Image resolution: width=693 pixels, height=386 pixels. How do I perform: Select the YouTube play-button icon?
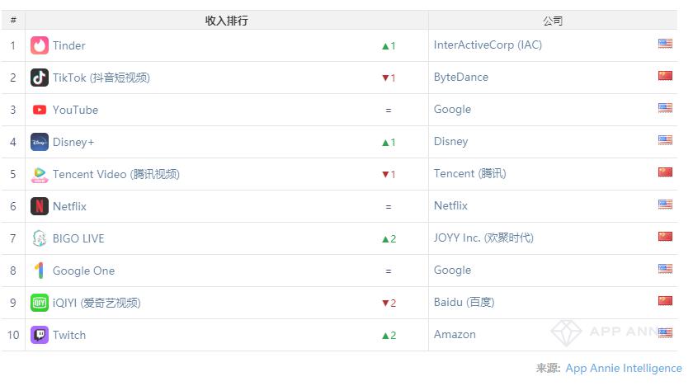point(40,110)
